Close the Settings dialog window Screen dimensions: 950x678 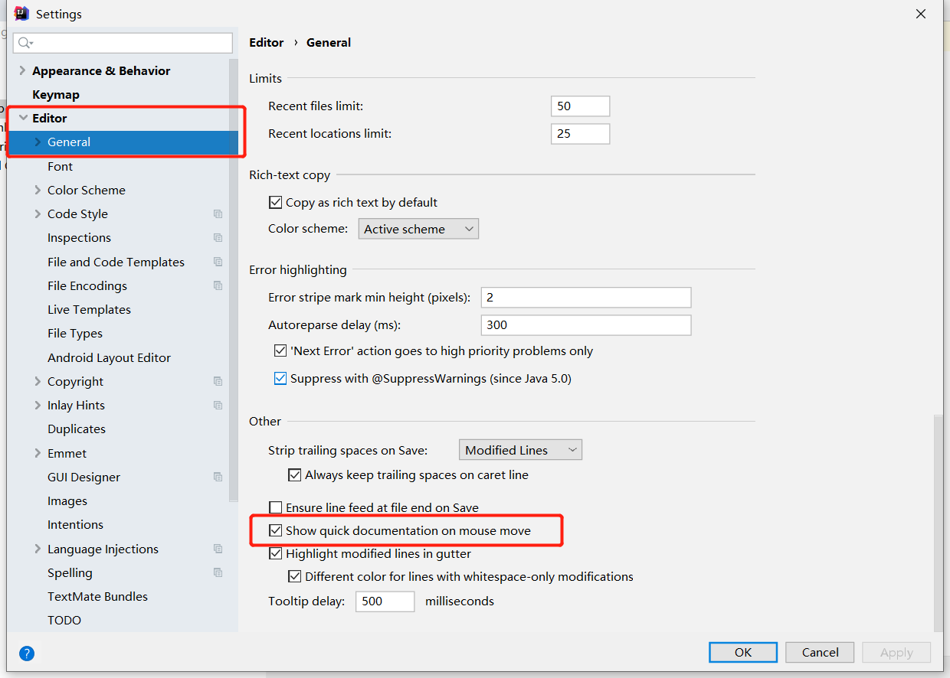point(921,14)
